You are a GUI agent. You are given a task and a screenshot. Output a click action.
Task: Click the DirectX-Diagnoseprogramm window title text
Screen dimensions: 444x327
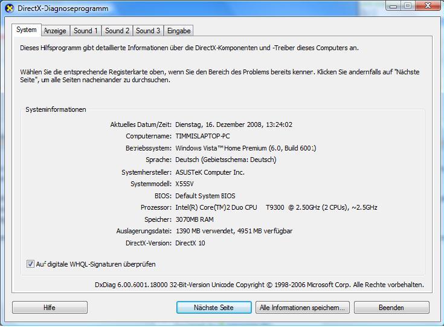coord(63,8)
